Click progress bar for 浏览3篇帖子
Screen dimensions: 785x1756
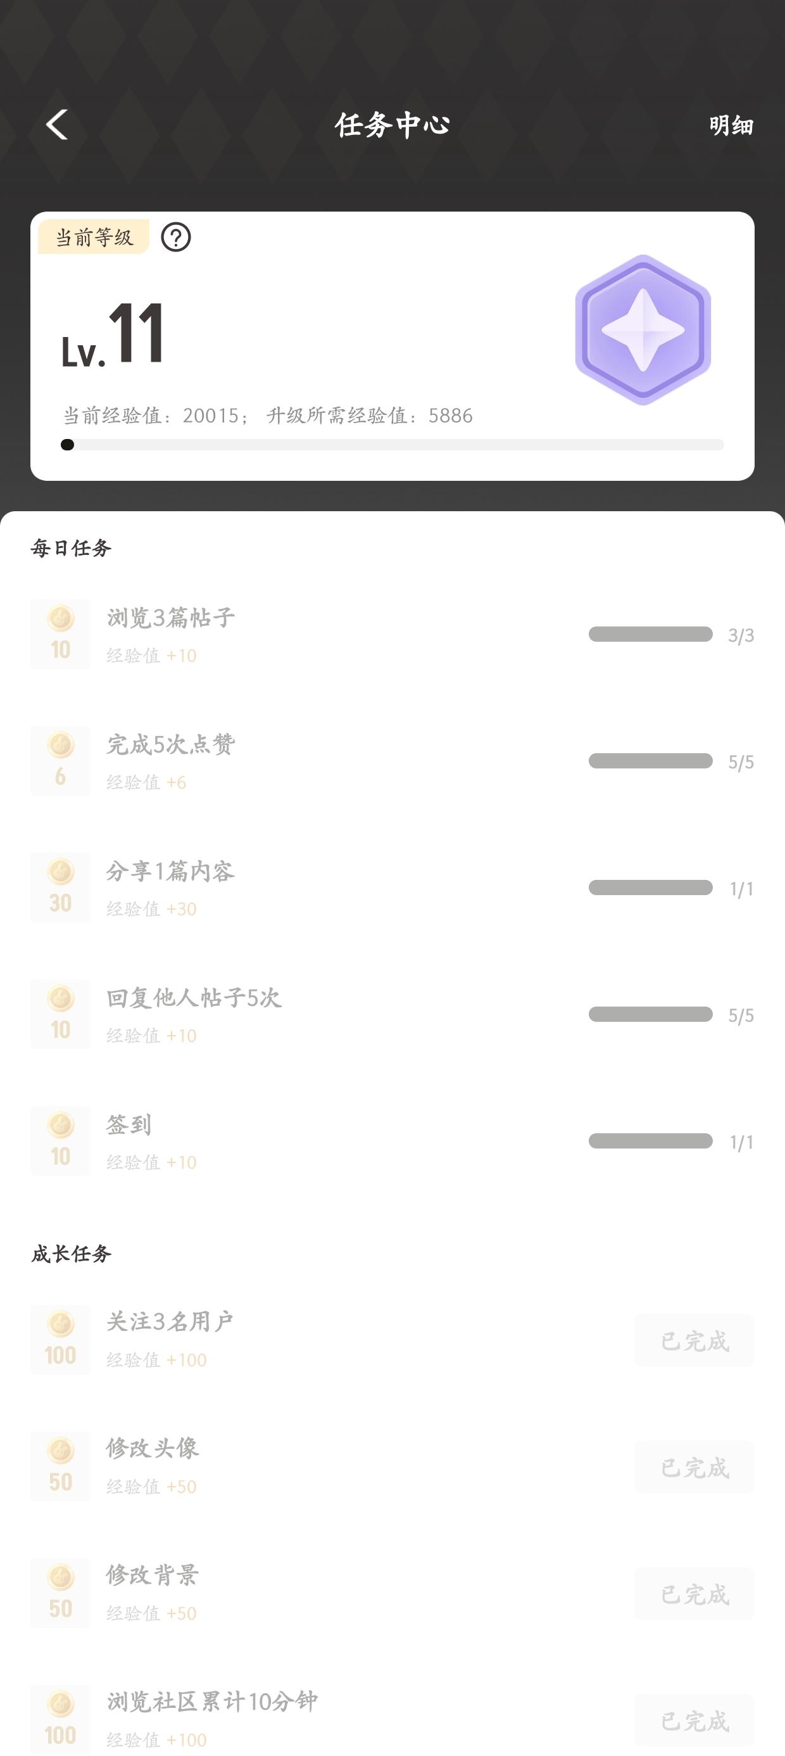[x=650, y=635]
